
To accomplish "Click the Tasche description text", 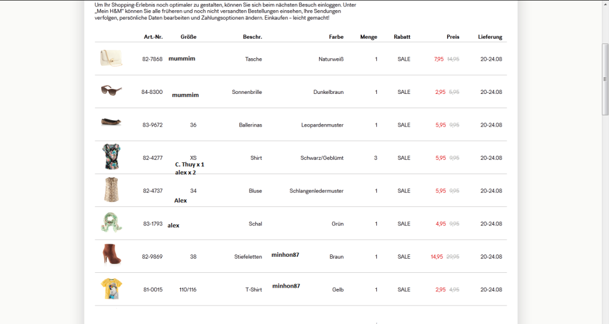I will coord(254,59).
